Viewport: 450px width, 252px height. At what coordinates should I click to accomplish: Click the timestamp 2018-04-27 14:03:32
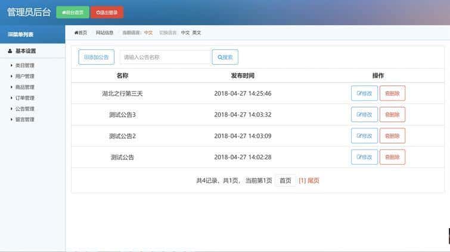(243, 115)
